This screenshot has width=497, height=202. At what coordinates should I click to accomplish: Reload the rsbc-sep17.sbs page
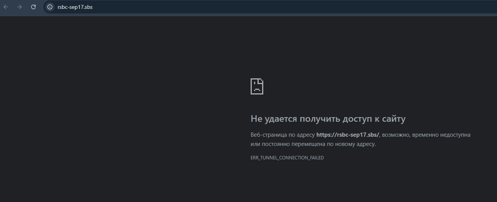(33, 7)
